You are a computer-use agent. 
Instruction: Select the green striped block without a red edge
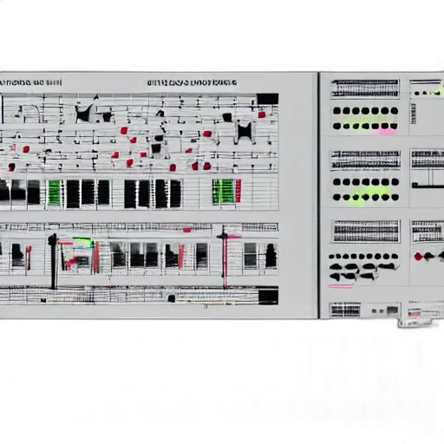(54, 193)
